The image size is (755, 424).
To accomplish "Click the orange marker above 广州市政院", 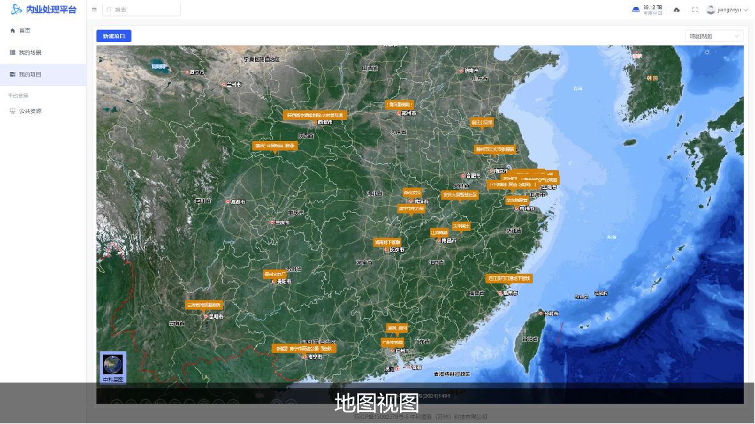I will [397, 328].
